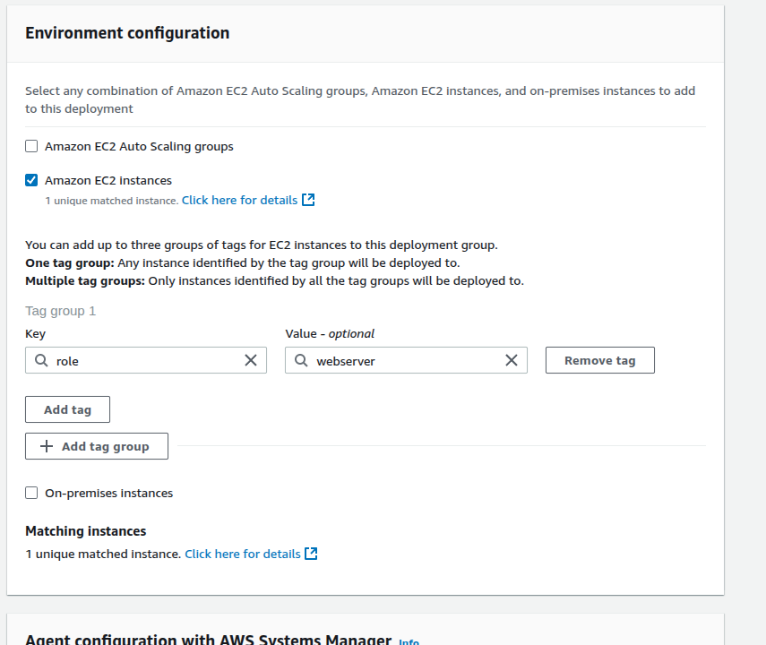Open details link under Matching instances
766x645 pixels.
pos(242,554)
